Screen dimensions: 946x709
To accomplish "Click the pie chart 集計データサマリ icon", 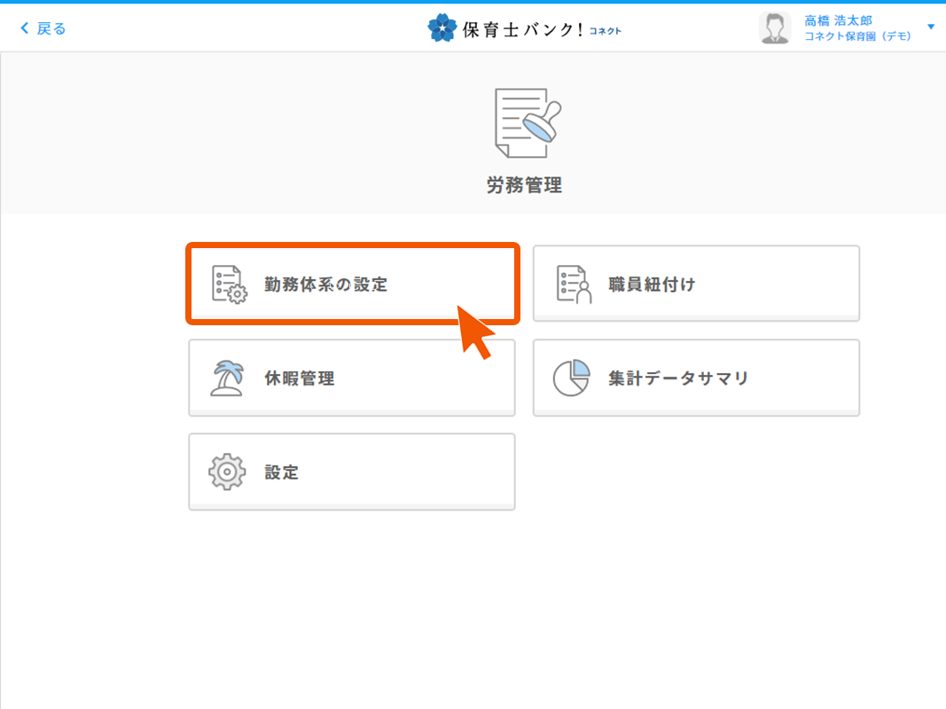I will point(572,378).
